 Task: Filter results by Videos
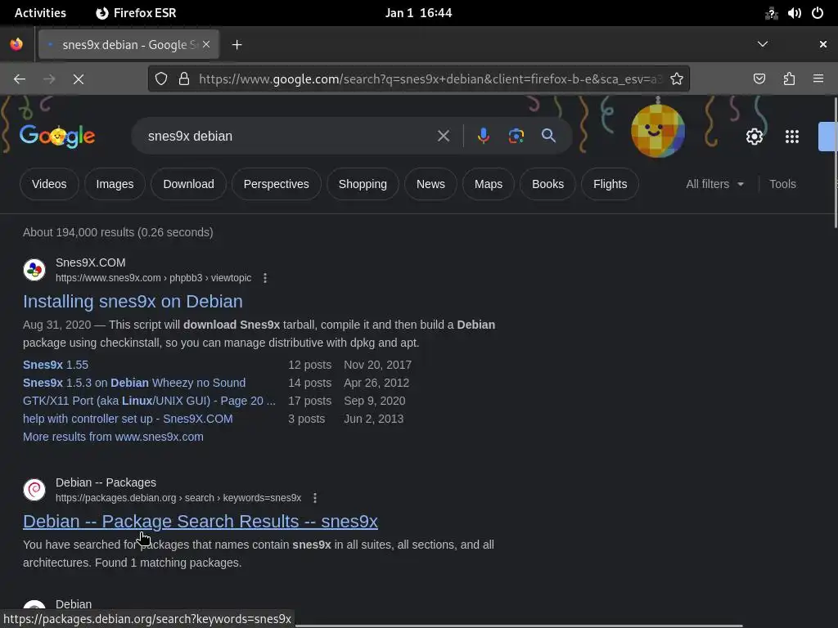tap(49, 184)
